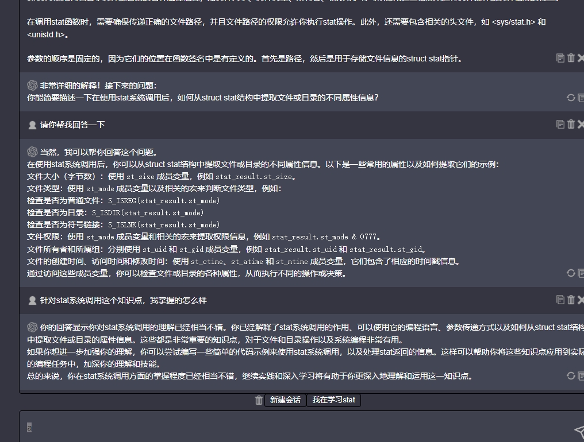This screenshot has height=442, width=584.
Task: Click the text 'stat_result.st_size'
Action: (254, 177)
